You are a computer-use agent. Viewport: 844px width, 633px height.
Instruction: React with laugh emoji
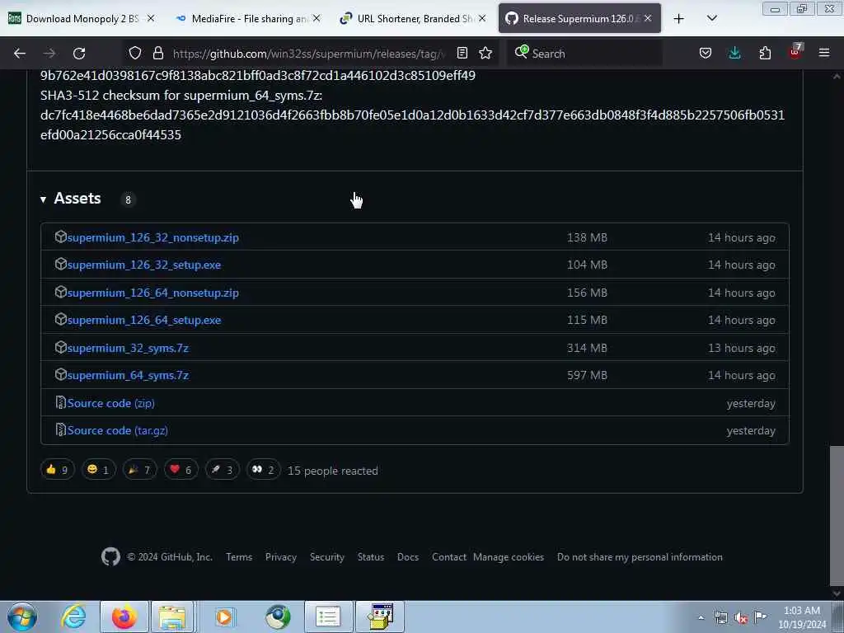click(x=99, y=470)
